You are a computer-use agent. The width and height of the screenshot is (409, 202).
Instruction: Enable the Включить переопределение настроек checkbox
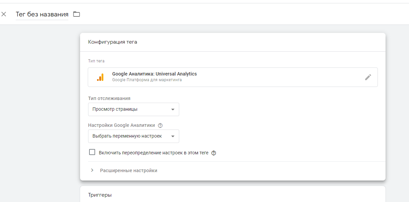[92, 152]
